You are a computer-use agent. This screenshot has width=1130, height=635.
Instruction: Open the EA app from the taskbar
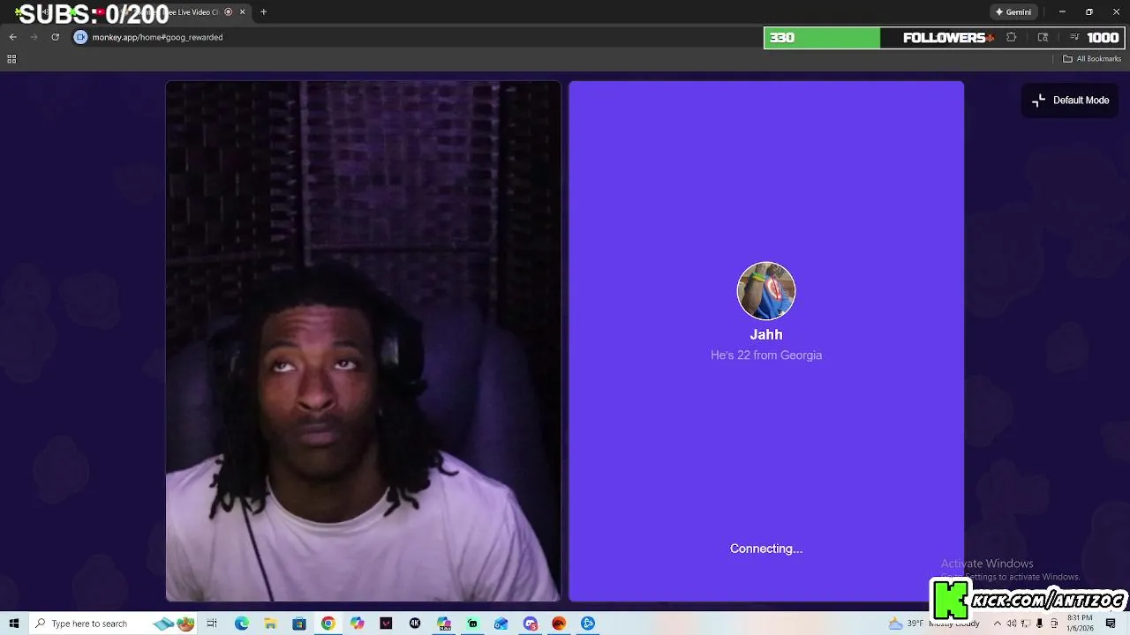click(559, 624)
